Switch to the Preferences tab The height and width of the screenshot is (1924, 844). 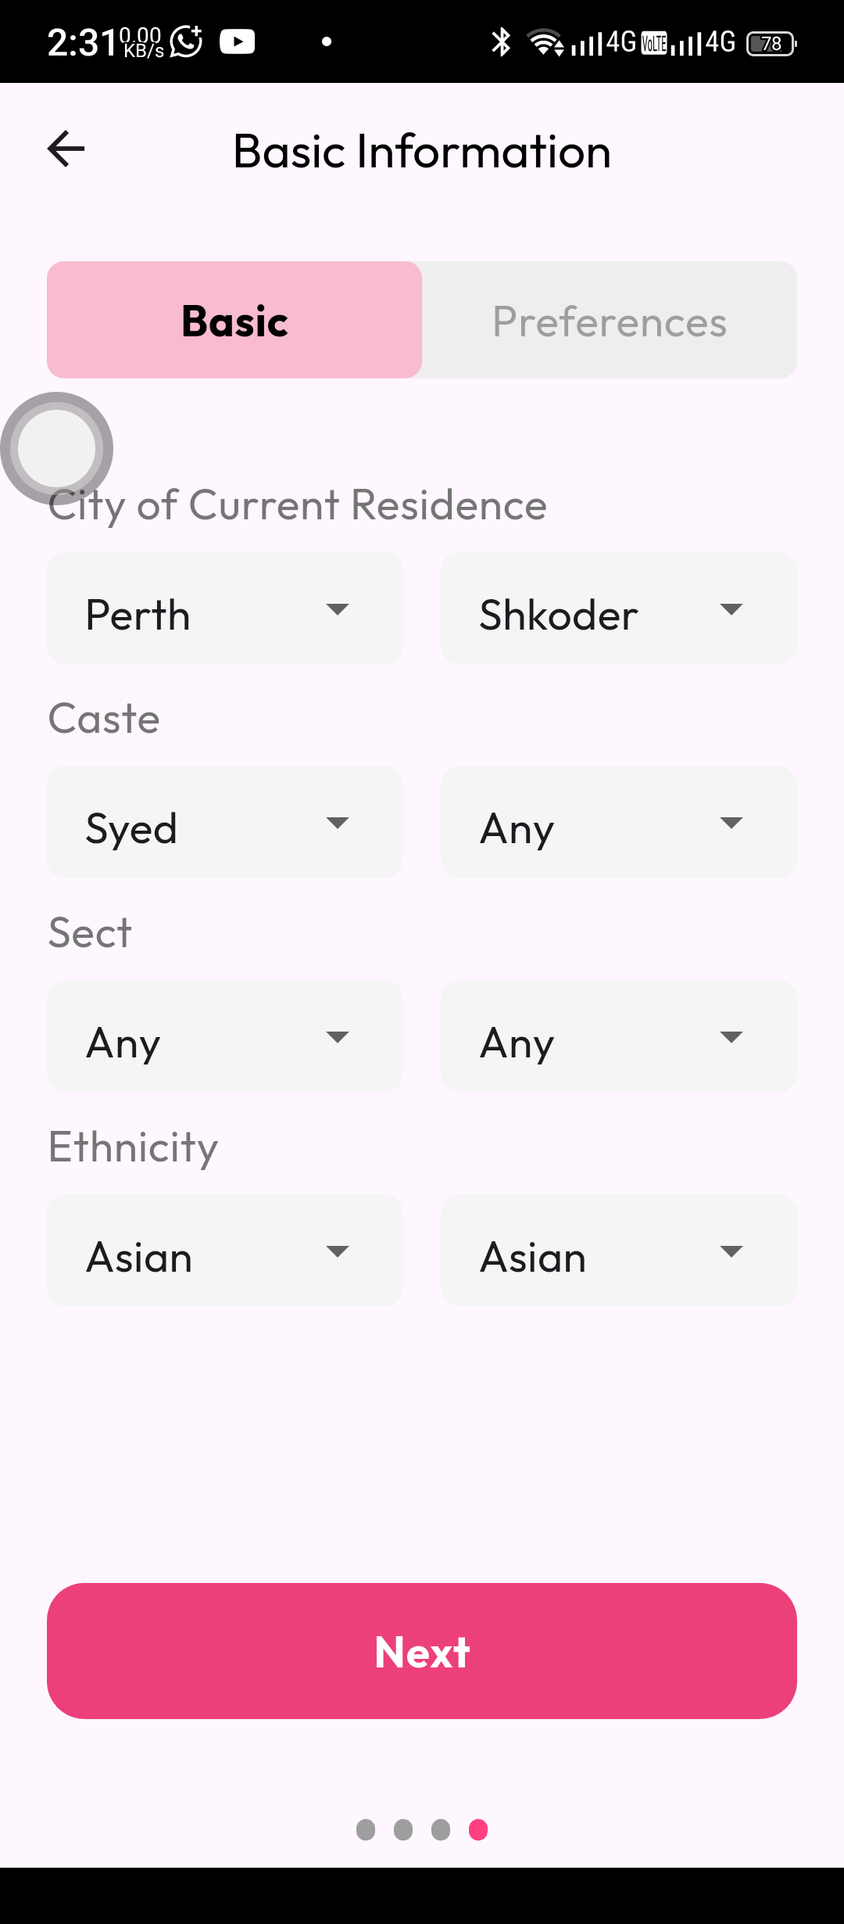(610, 320)
